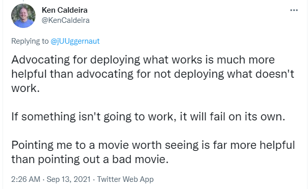Open the 2:26 AM timestamp link
Screen dimensions: 308x189
pyautogui.click(x=25, y=179)
